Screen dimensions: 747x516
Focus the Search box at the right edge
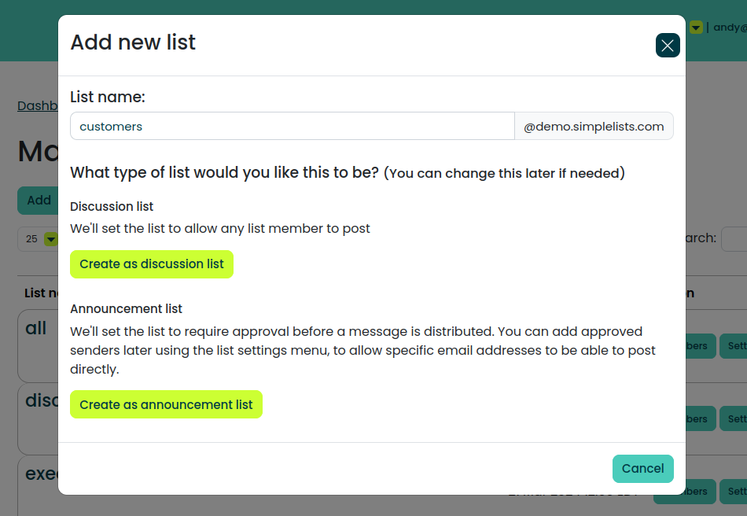(734, 238)
